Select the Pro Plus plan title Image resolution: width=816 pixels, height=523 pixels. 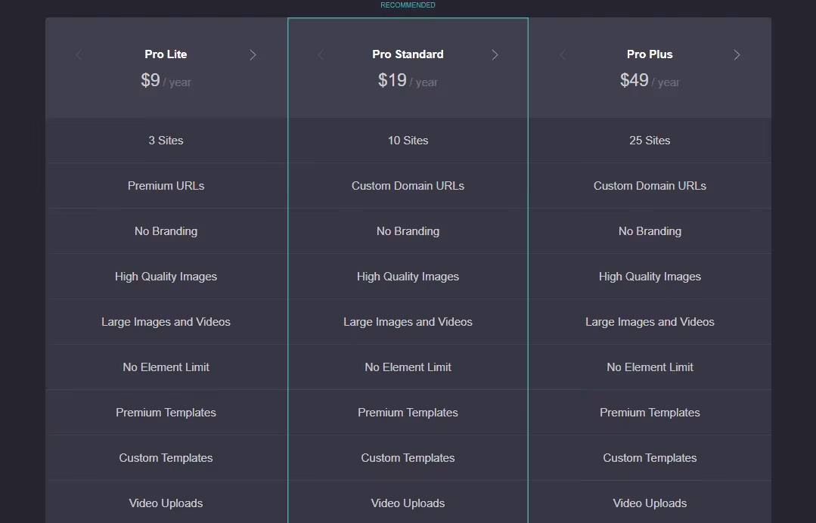pyautogui.click(x=650, y=54)
